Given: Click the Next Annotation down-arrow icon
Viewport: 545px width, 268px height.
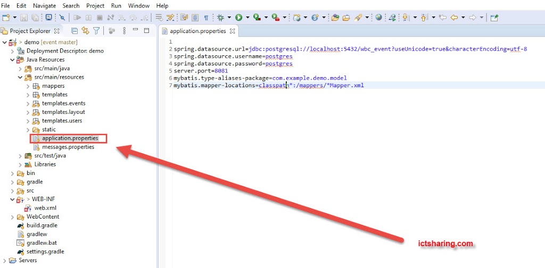Looking at the screenshot, I should (x=405, y=18).
